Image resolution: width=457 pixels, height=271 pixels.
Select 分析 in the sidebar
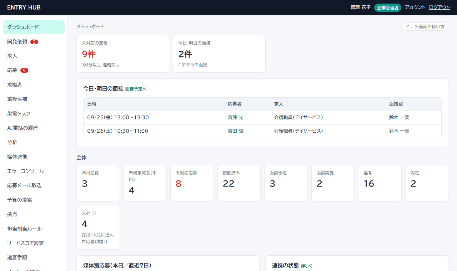(34, 142)
